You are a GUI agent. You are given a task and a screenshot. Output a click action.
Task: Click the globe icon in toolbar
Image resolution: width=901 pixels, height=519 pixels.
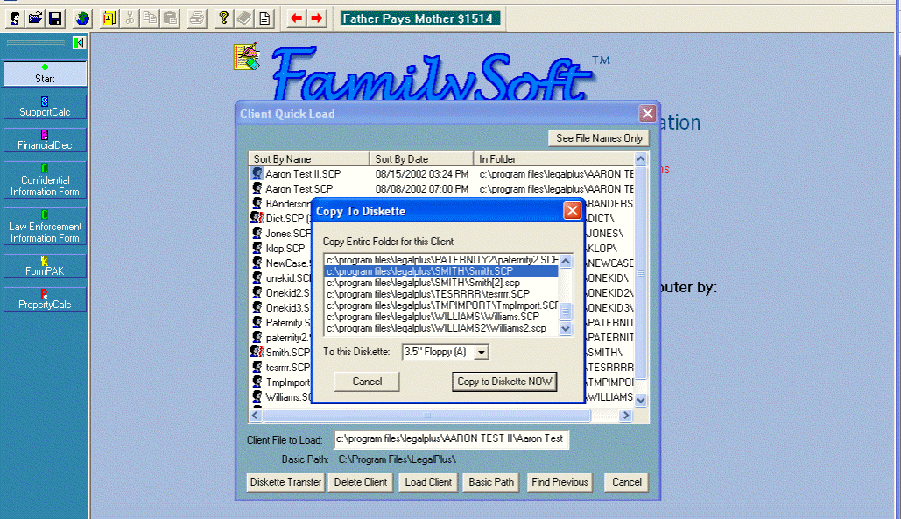coord(82,18)
